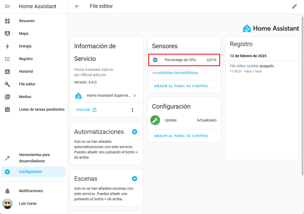The width and height of the screenshot is (304, 214).
Task: Open Luis Curso user profile
Action: (x=28, y=204)
